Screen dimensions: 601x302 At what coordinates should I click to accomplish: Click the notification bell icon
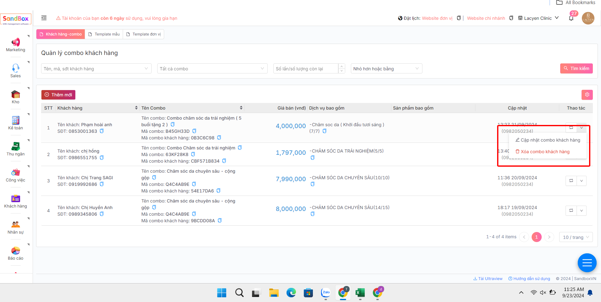(571, 18)
